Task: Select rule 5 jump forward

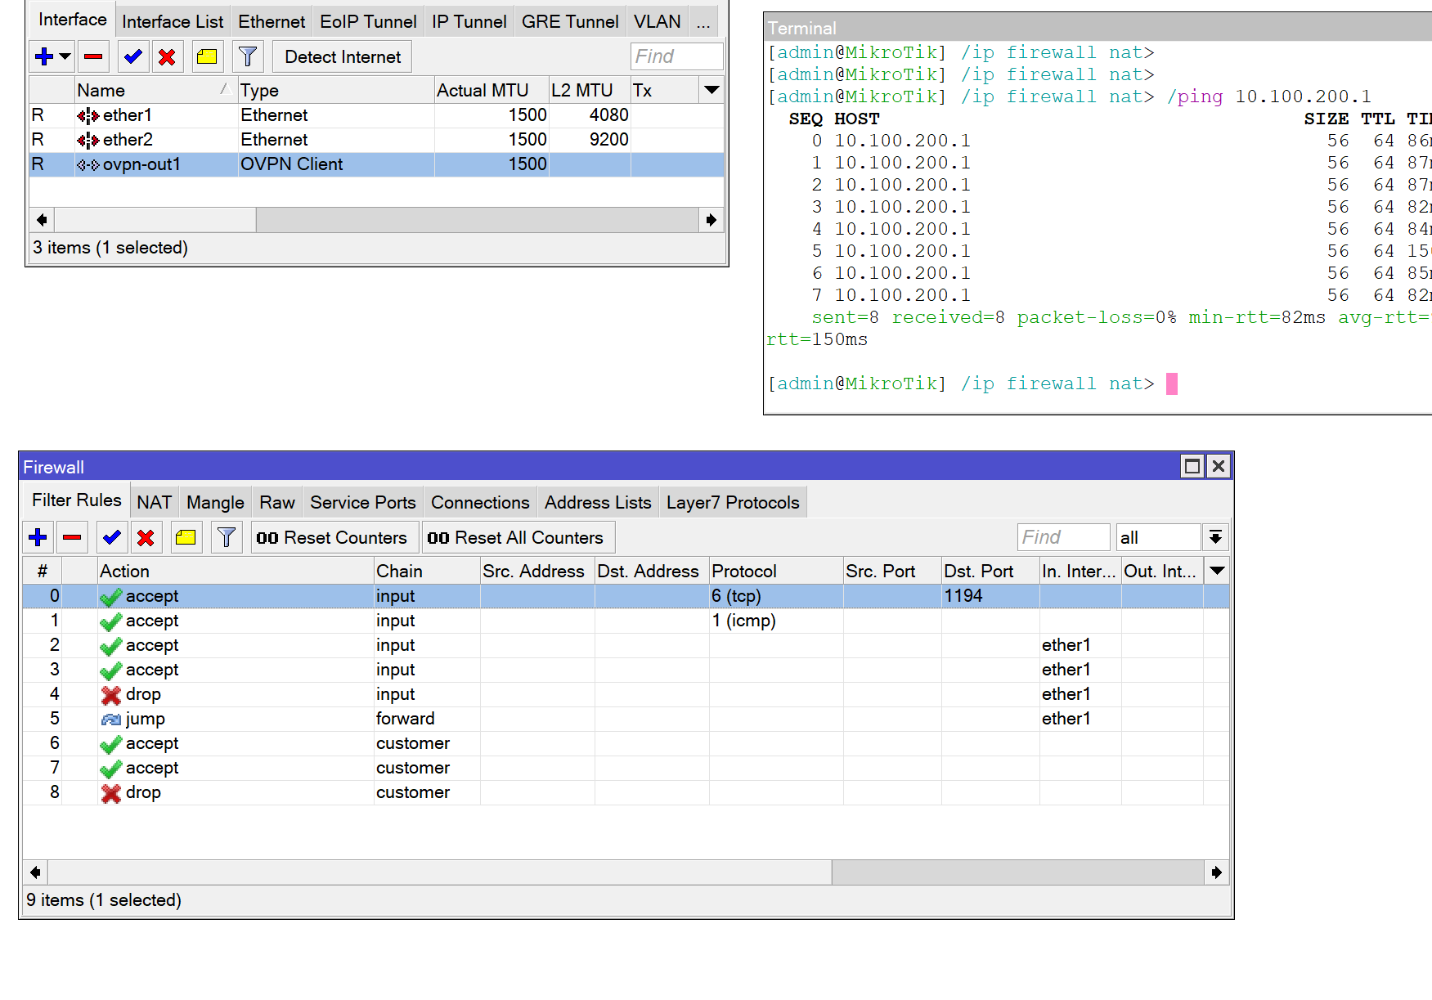Action: pyautogui.click(x=626, y=719)
